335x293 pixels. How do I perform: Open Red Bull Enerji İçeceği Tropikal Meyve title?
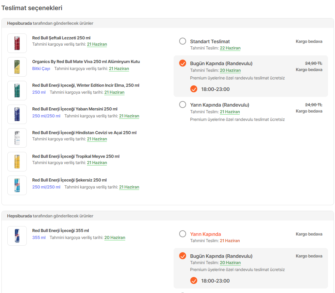76,156
